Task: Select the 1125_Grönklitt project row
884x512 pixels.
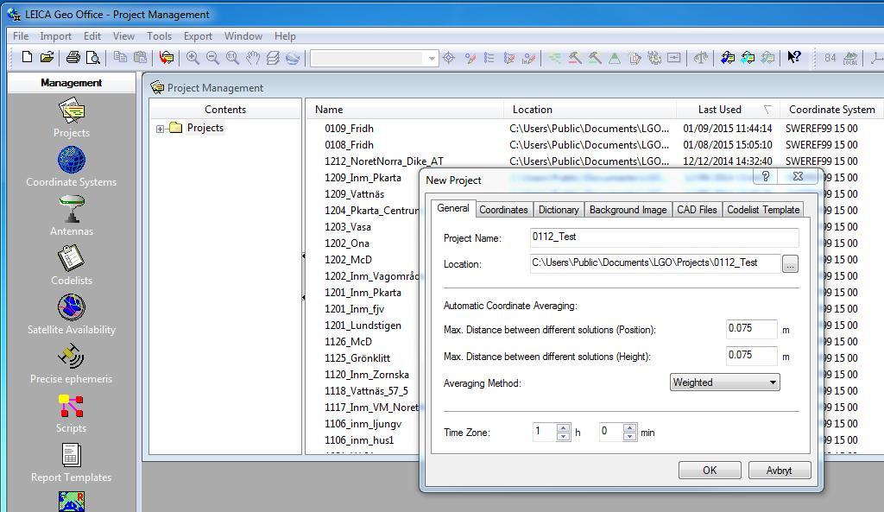Action: tap(357, 358)
